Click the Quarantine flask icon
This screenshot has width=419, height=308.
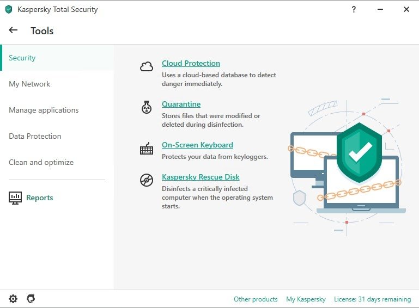[x=147, y=107]
